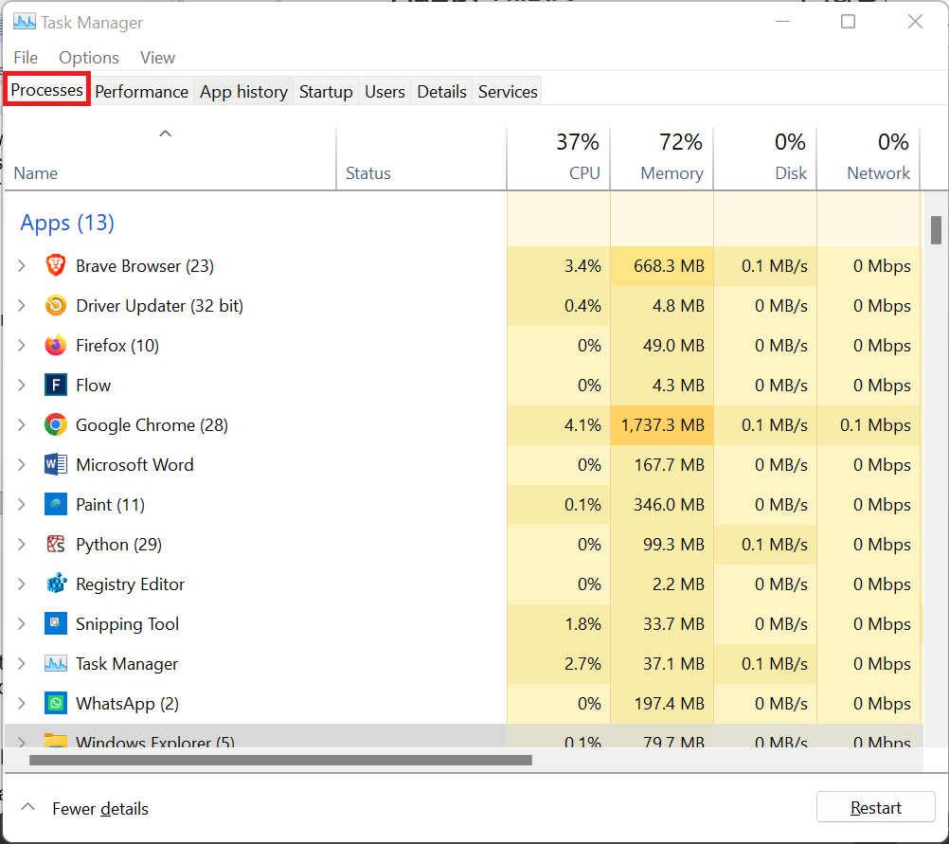Sort processes by Network column
Screen dimensions: 949x844
point(868,158)
